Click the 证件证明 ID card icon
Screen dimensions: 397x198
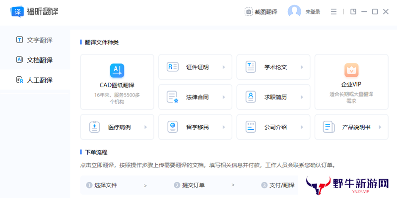pos(173,67)
